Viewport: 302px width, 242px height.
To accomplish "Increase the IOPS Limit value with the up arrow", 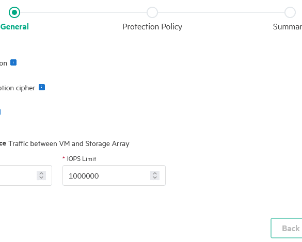I will pyautogui.click(x=155, y=173).
